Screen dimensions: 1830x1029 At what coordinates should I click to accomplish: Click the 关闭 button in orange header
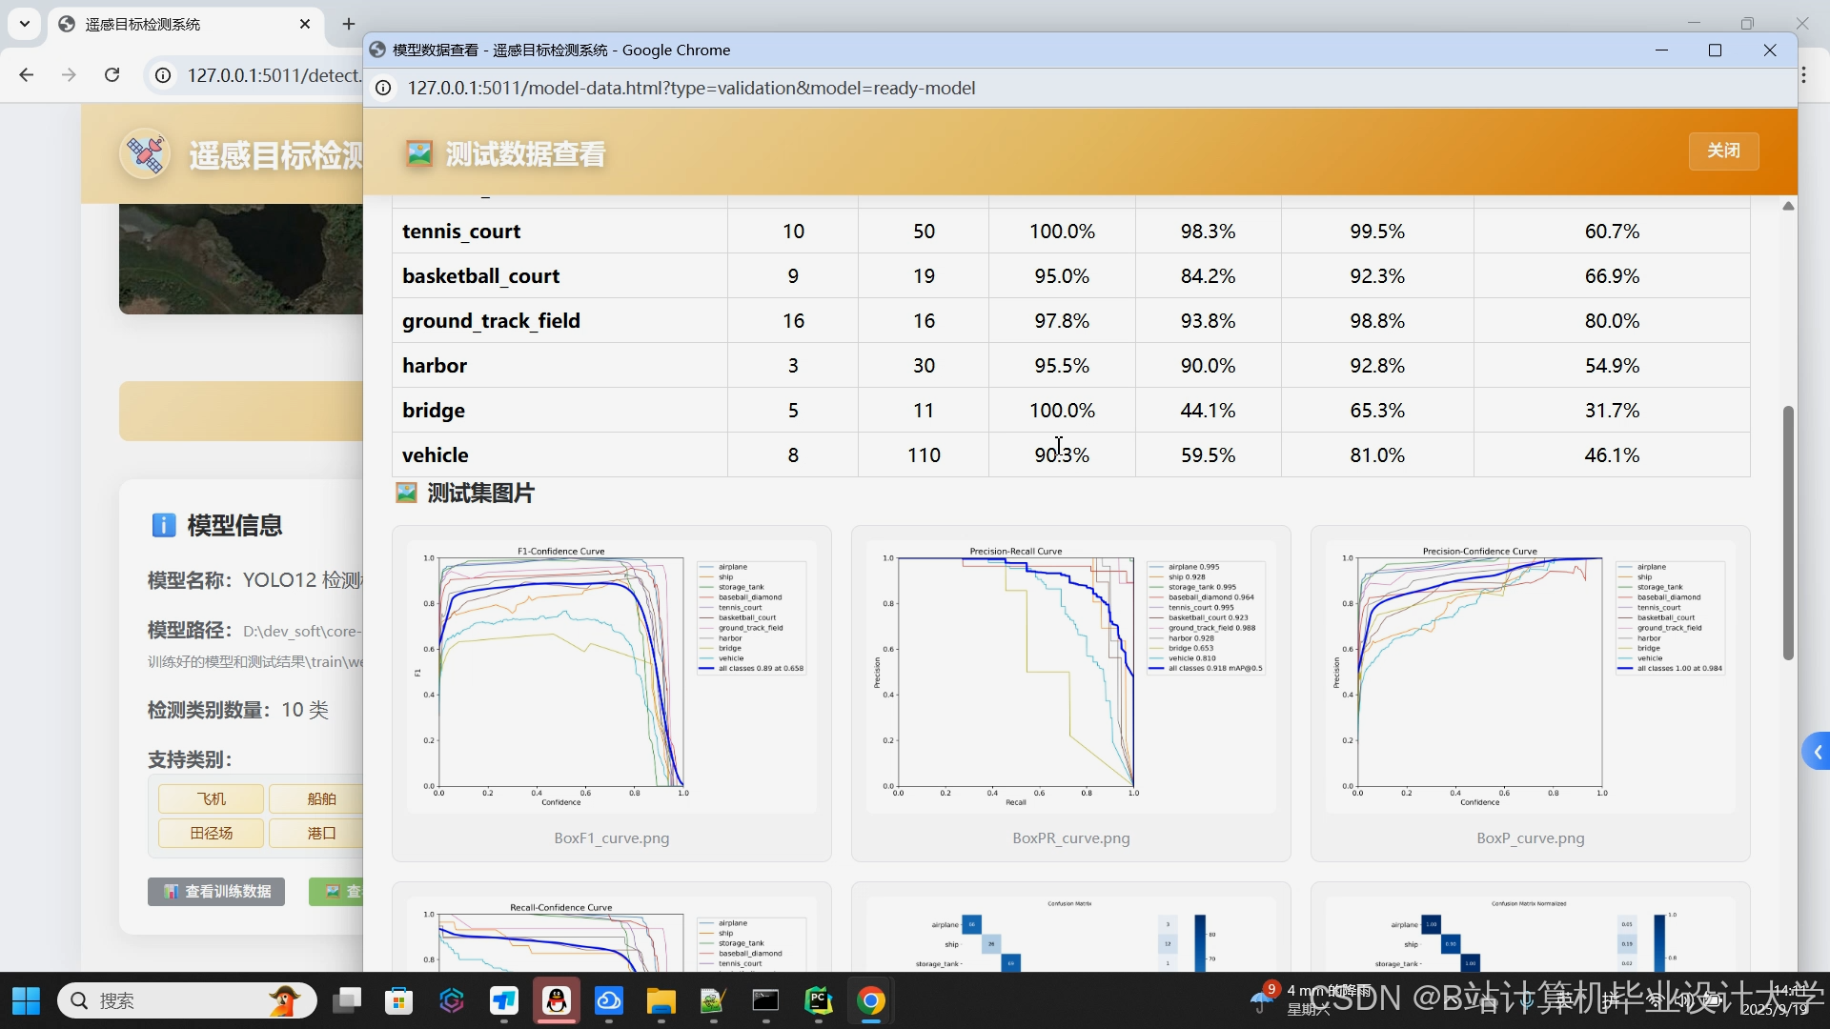coord(1722,151)
